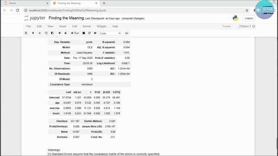Select the exercise coefficient 0.9893
The height and width of the screenshot is (156, 278).
pos(67,108)
